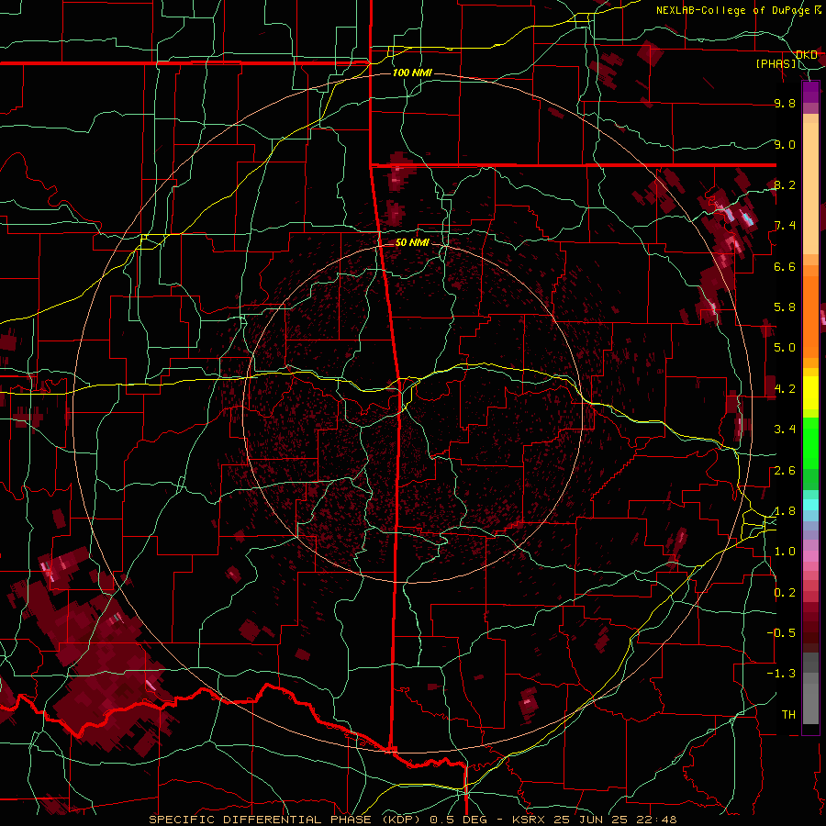Pick the cyan color band on the scale
Screen dimensions: 826x826
810,505
